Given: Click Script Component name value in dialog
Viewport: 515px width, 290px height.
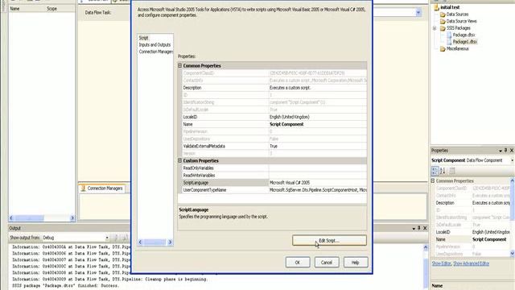Looking at the screenshot, I should click(317, 124).
